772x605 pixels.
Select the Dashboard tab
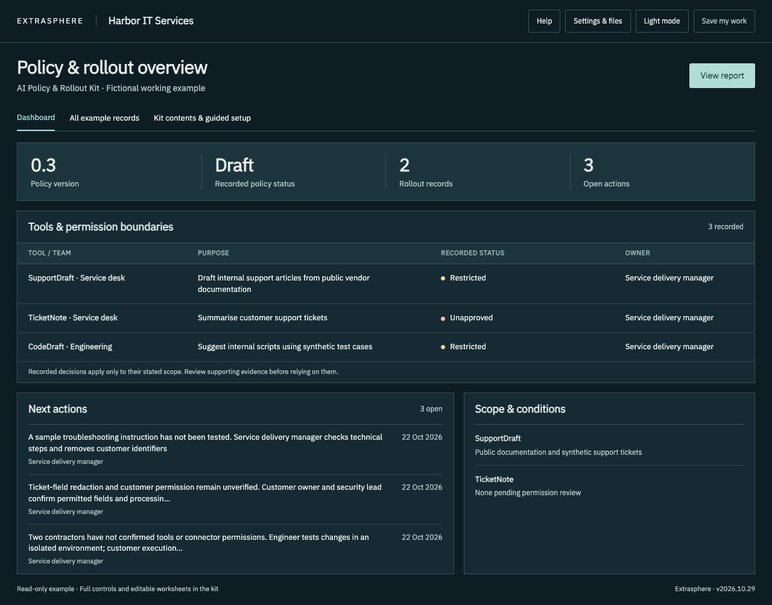tap(36, 118)
